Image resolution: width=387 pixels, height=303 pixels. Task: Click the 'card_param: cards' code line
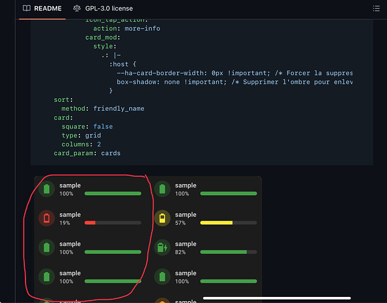tap(87, 153)
